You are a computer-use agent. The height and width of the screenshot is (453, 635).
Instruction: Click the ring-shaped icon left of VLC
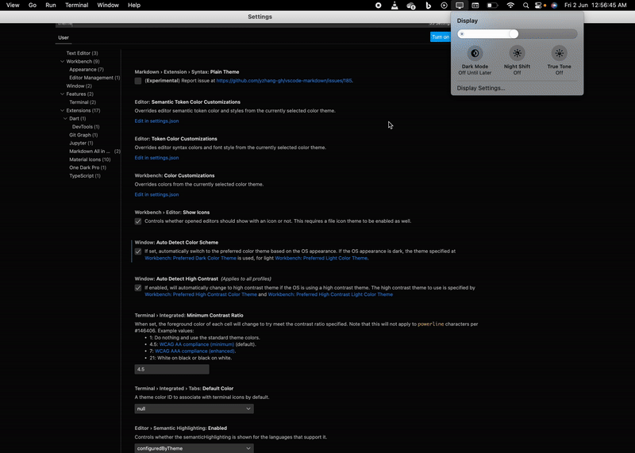(379, 6)
